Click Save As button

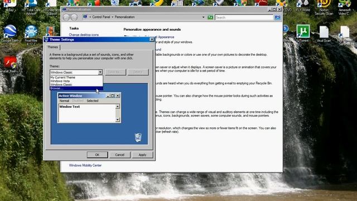coord(115,72)
